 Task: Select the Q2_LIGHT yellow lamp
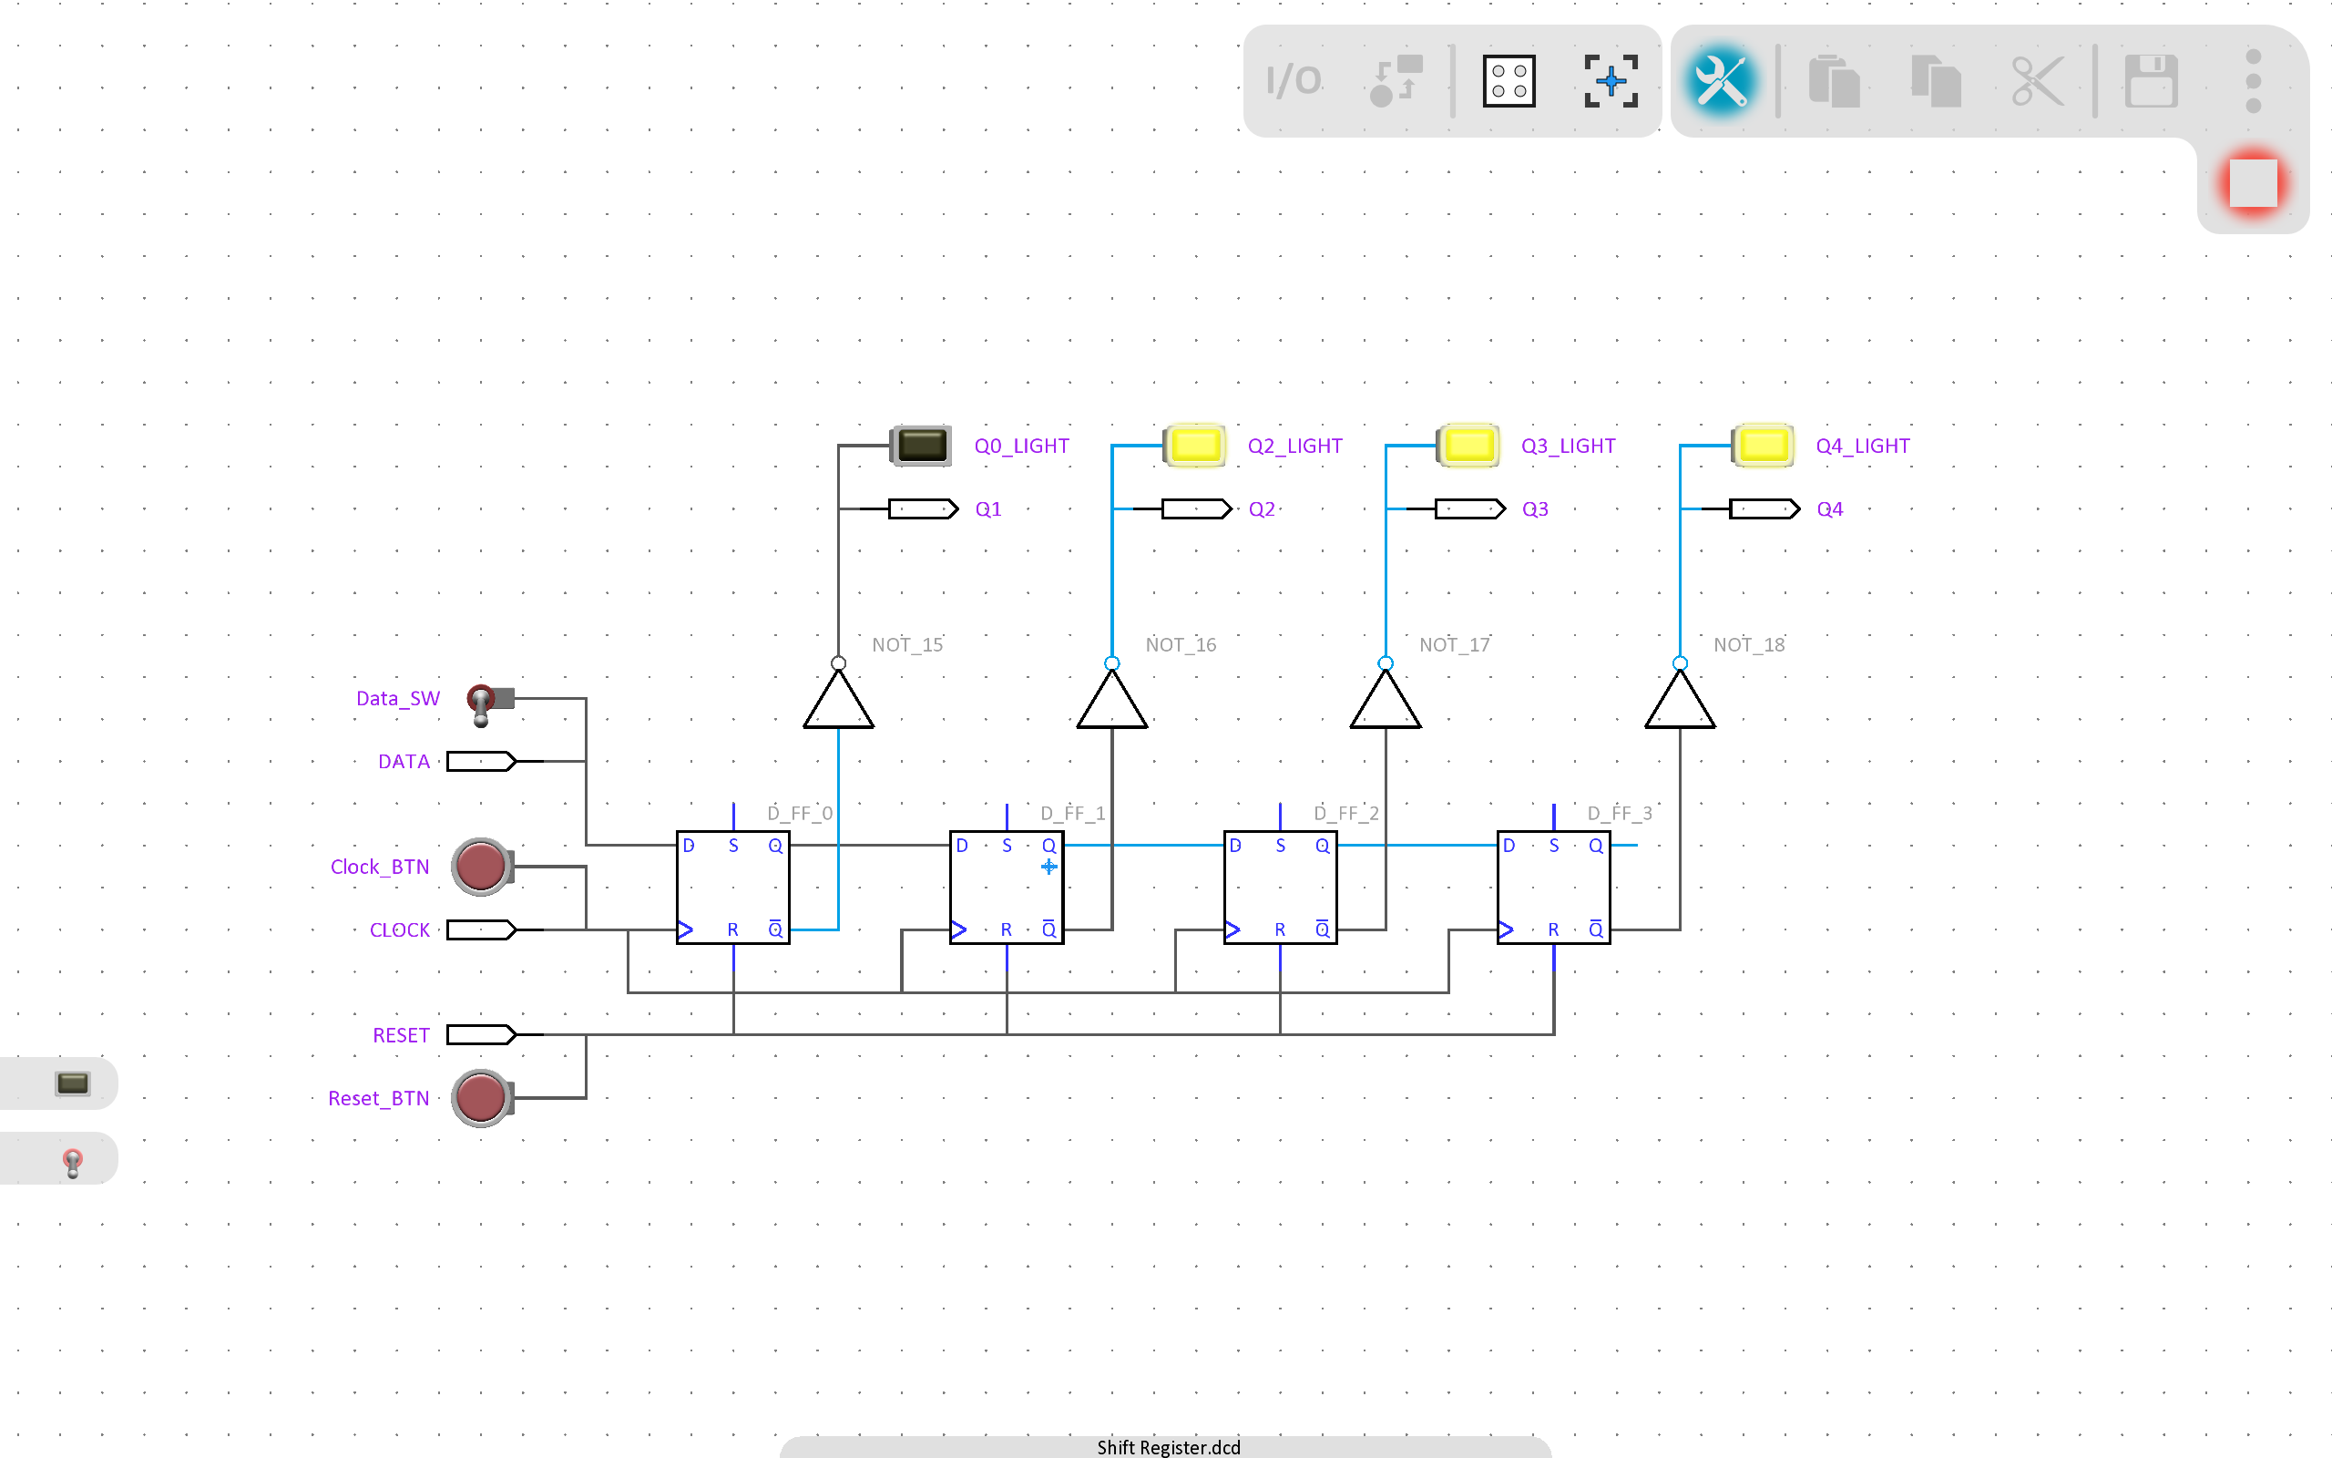coord(1194,446)
